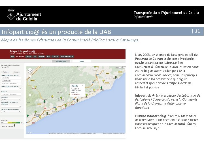Click the slide number 11
Image resolution: width=204 pixels, height=153 pixels.
click(197, 31)
